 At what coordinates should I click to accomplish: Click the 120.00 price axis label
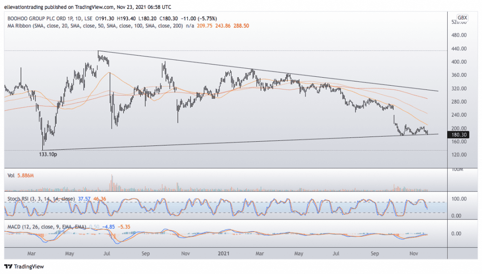click(459, 155)
